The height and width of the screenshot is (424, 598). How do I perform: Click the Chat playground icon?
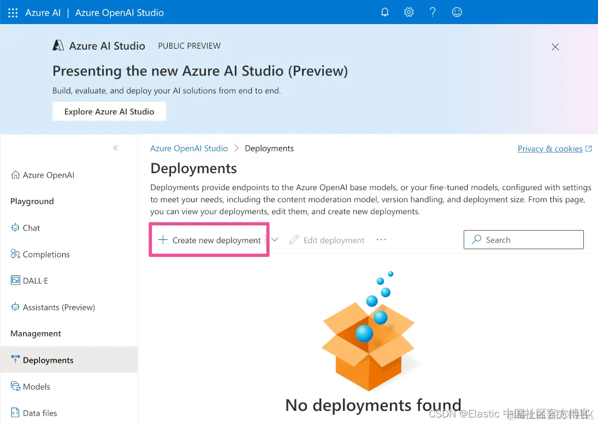tap(15, 227)
